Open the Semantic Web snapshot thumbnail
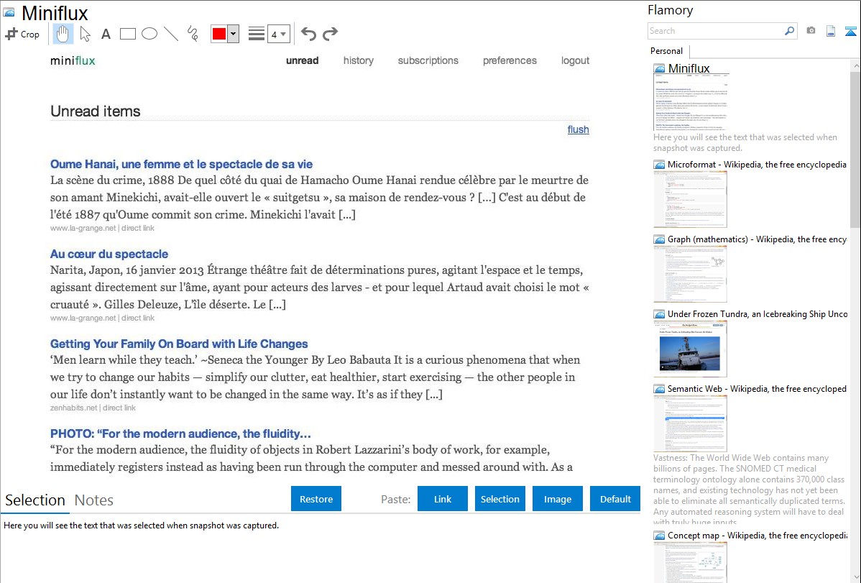The height and width of the screenshot is (583, 861). (690, 423)
